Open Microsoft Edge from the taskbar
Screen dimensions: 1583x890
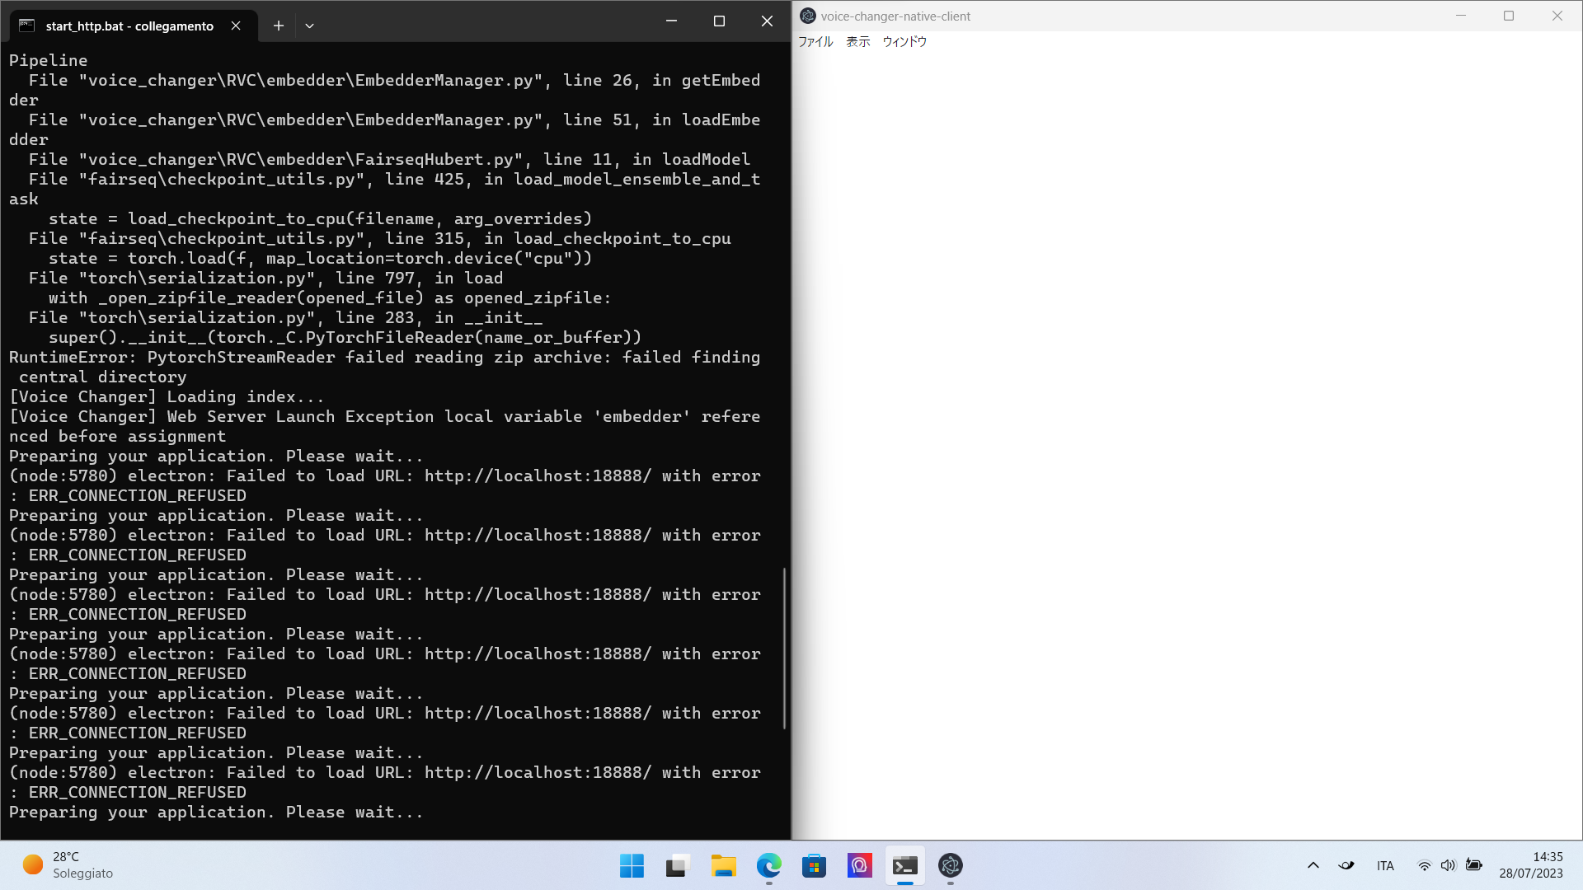(769, 866)
